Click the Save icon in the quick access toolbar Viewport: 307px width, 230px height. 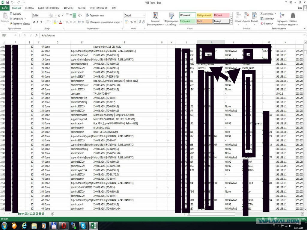7,2
